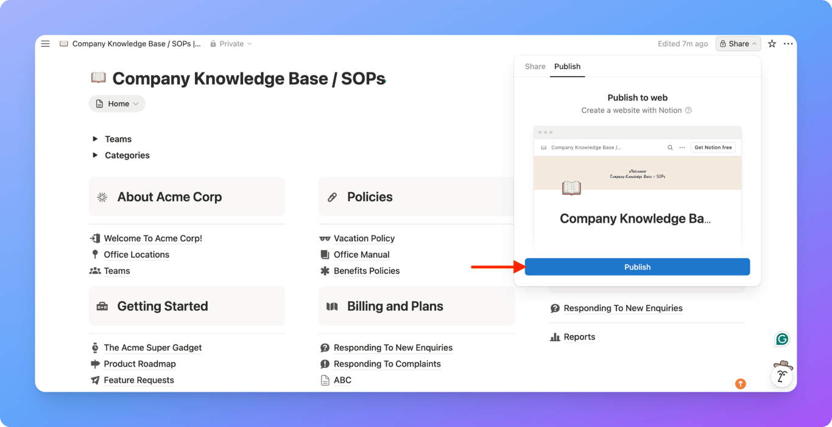This screenshot has height=427, width=832.
Task: Click the large book emoji page icon
Action: point(98,78)
